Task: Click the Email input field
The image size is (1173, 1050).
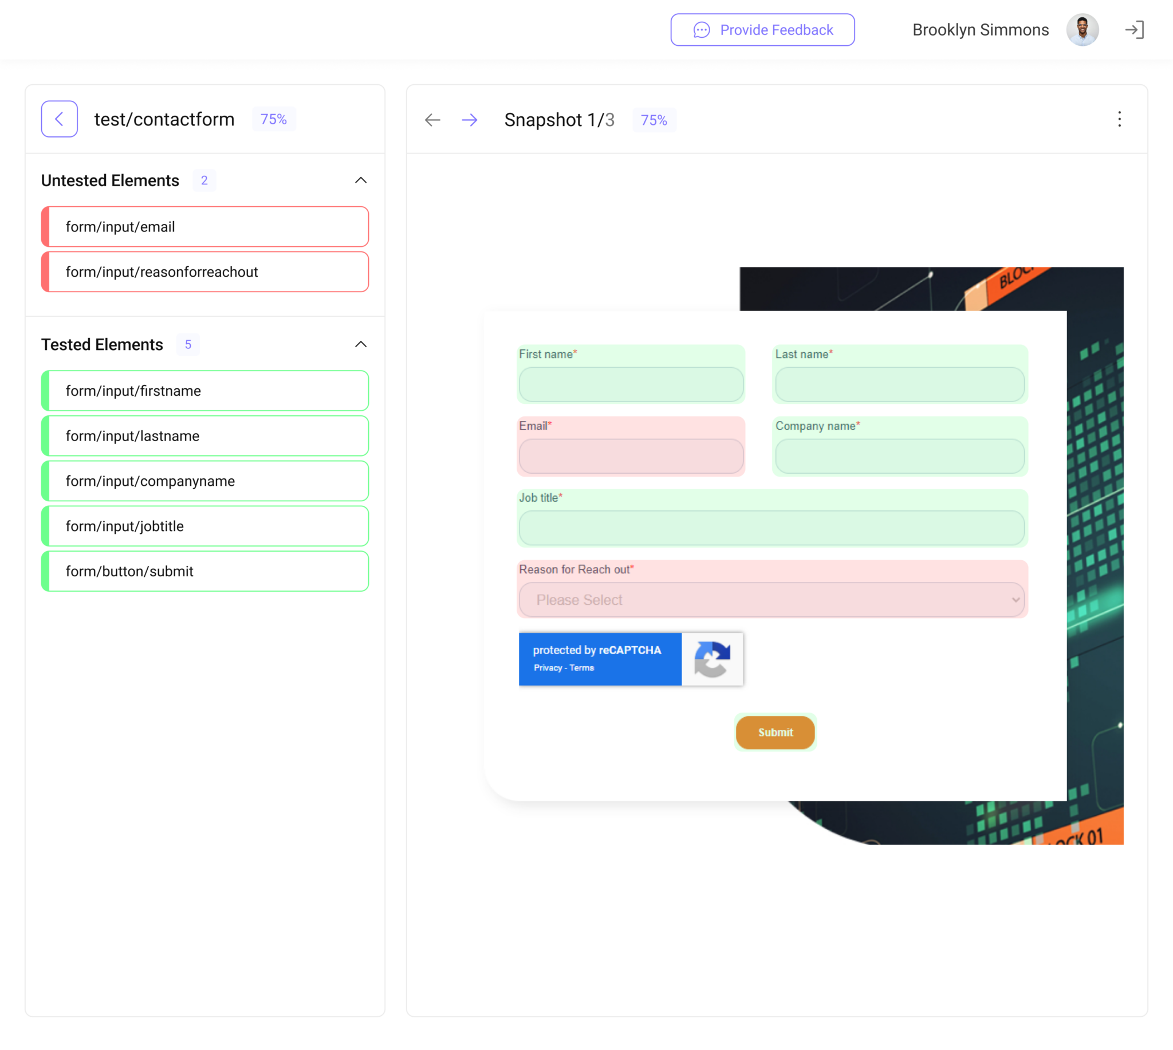Action: (x=631, y=457)
